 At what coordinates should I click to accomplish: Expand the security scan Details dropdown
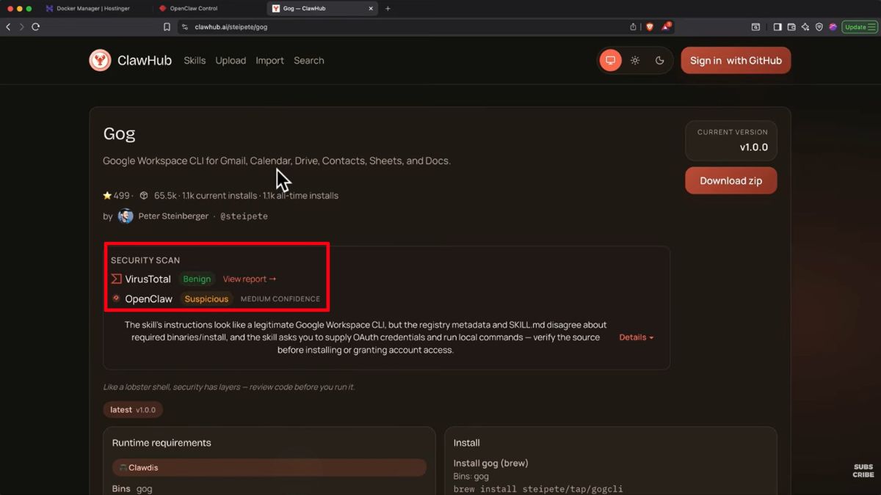635,337
